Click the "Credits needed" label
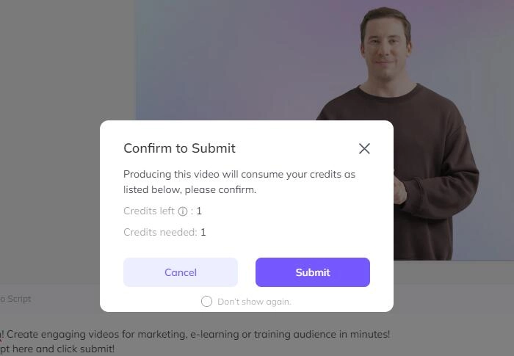Image resolution: width=514 pixels, height=356 pixels. tap(160, 232)
